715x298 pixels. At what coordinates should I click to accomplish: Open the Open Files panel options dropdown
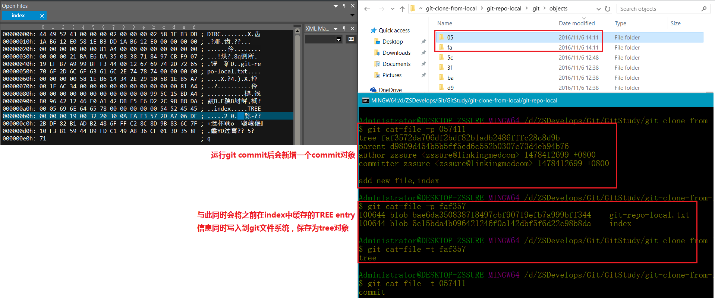[336, 6]
